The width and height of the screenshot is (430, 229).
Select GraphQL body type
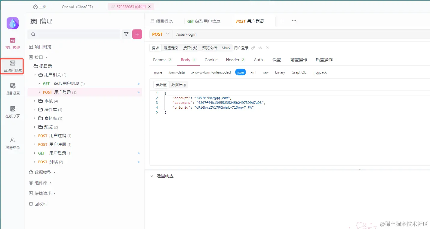tap(299, 72)
